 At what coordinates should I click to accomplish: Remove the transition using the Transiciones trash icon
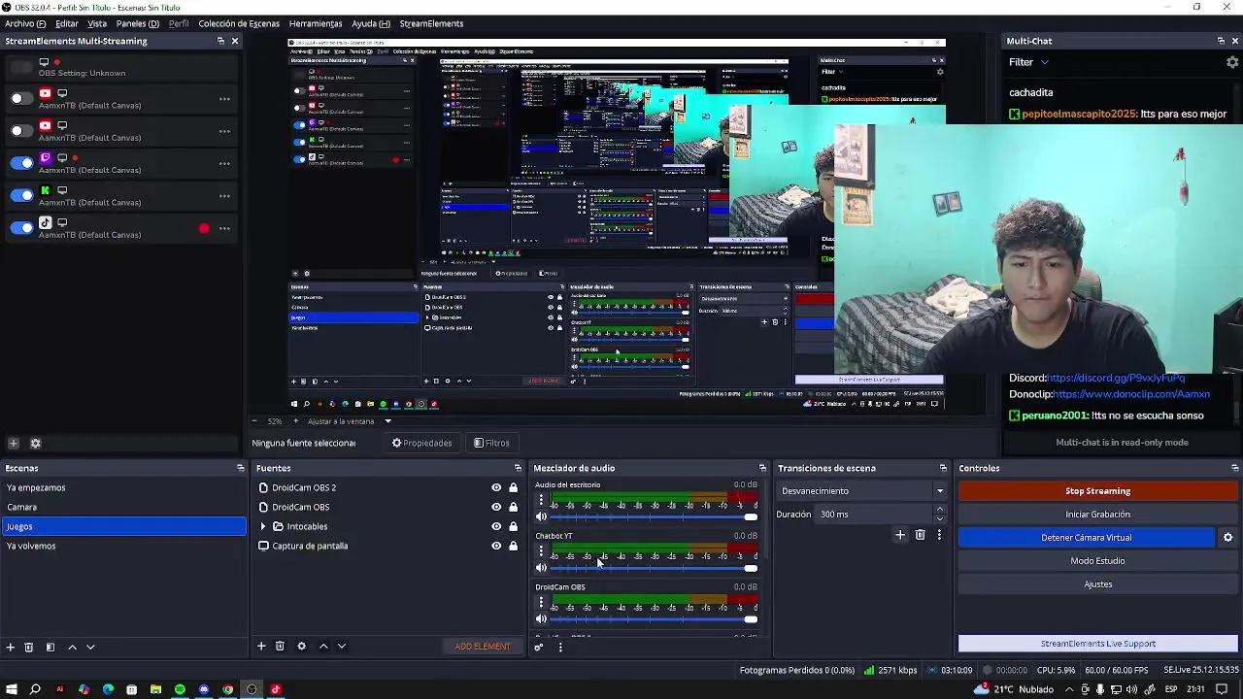920,535
